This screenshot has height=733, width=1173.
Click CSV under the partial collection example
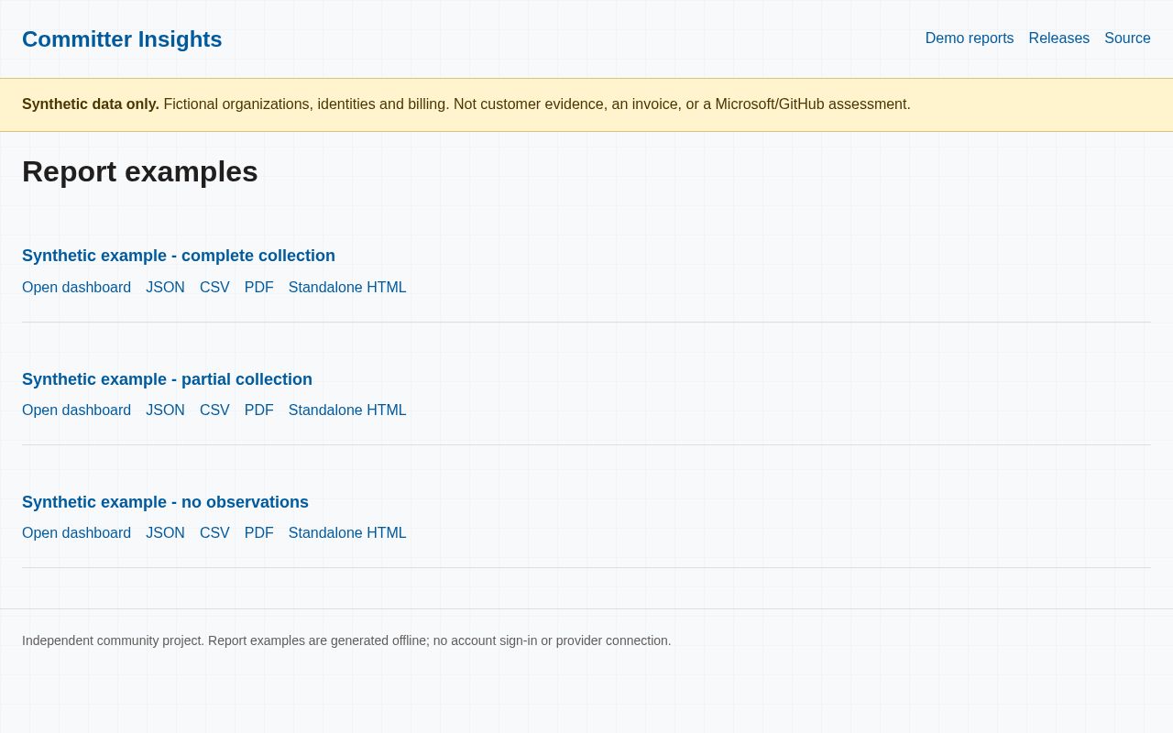click(214, 410)
